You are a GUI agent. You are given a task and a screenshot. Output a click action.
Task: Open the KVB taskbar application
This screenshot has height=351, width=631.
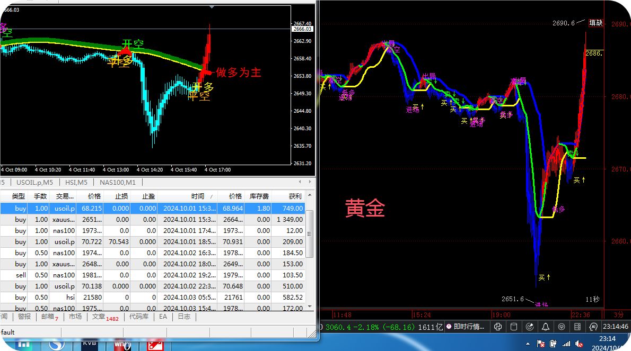pos(89,345)
